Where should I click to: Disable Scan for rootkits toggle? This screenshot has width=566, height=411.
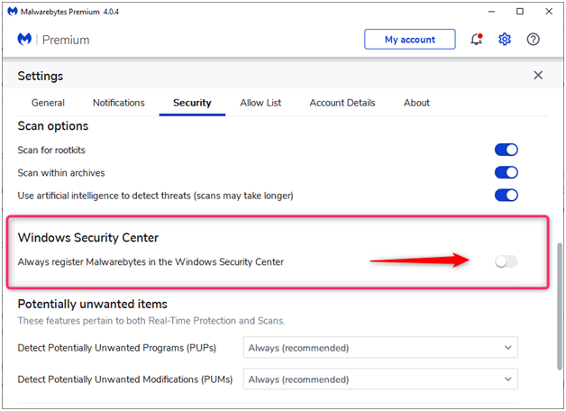(x=507, y=150)
